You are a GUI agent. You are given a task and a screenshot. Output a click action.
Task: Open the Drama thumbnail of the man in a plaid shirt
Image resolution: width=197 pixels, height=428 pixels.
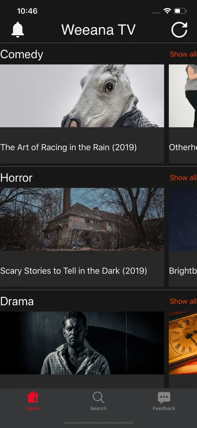click(82, 343)
